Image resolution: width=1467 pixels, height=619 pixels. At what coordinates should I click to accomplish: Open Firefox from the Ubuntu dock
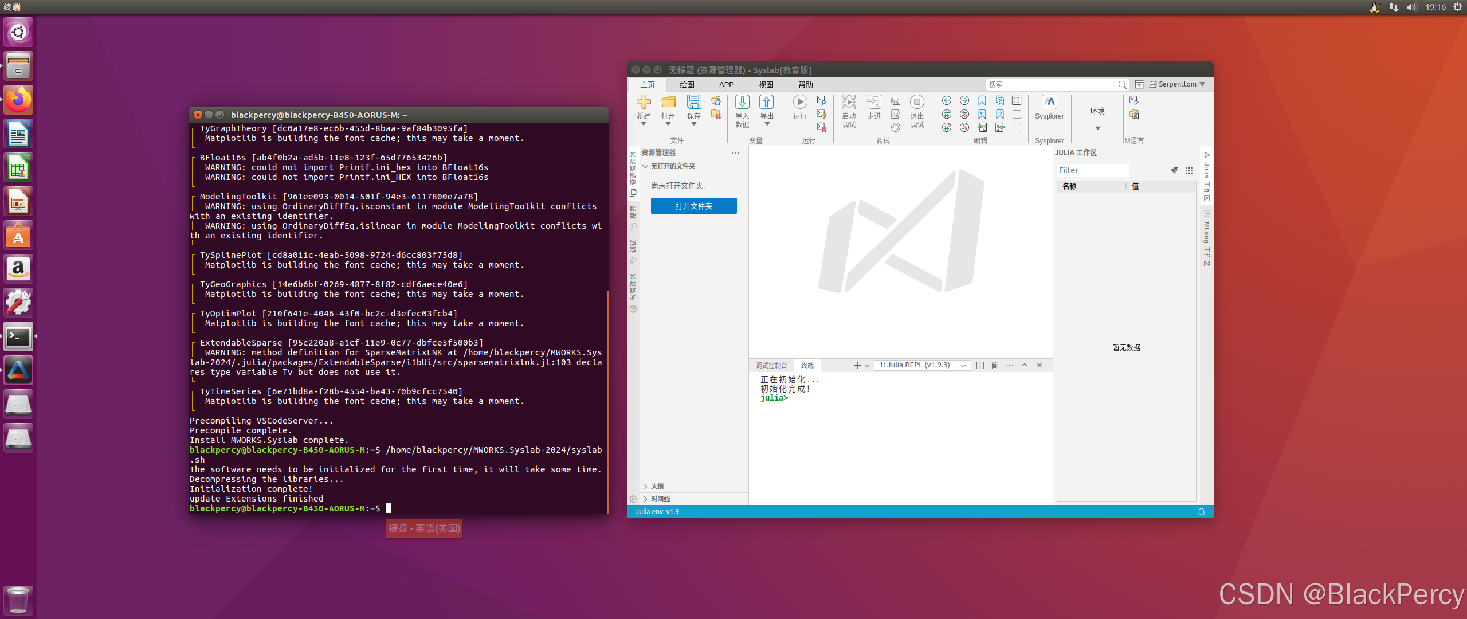pos(18,100)
